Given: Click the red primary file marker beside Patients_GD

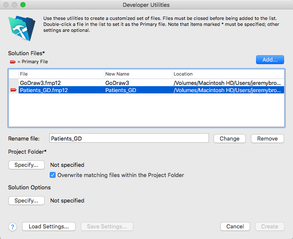Looking at the screenshot, I should [x=14, y=90].
